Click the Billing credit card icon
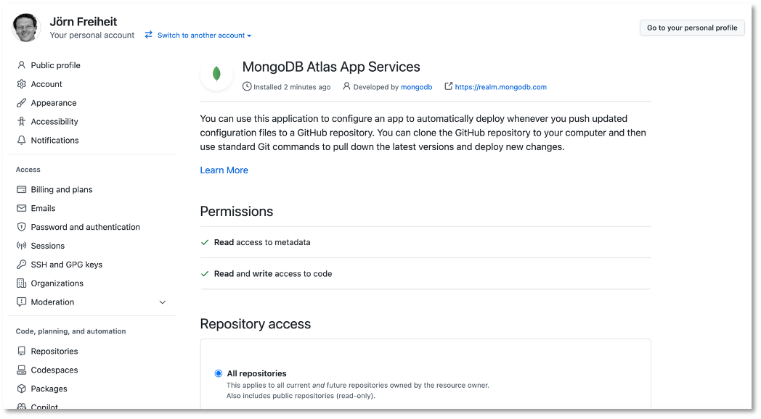This screenshot has width=761, height=419. [21, 189]
